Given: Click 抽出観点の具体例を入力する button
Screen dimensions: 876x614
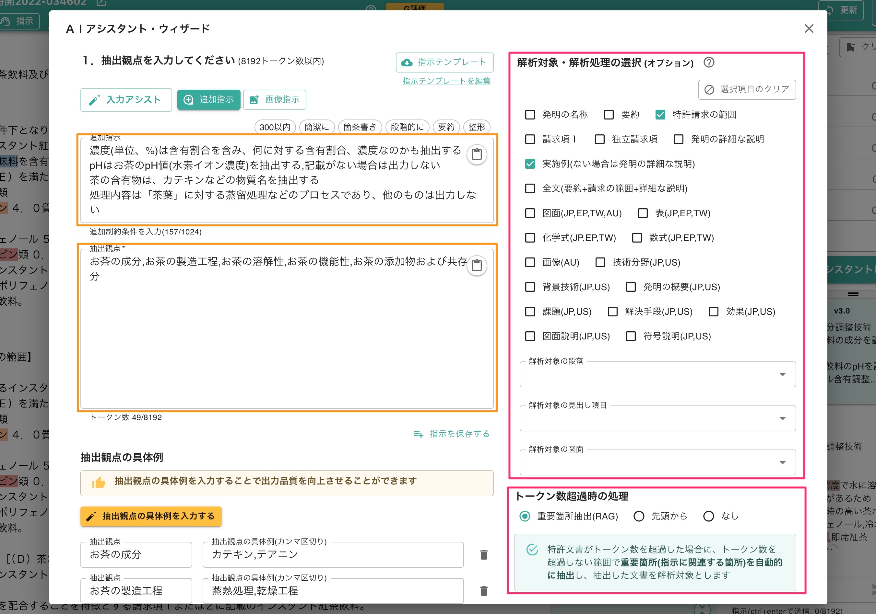Looking at the screenshot, I should [x=151, y=516].
